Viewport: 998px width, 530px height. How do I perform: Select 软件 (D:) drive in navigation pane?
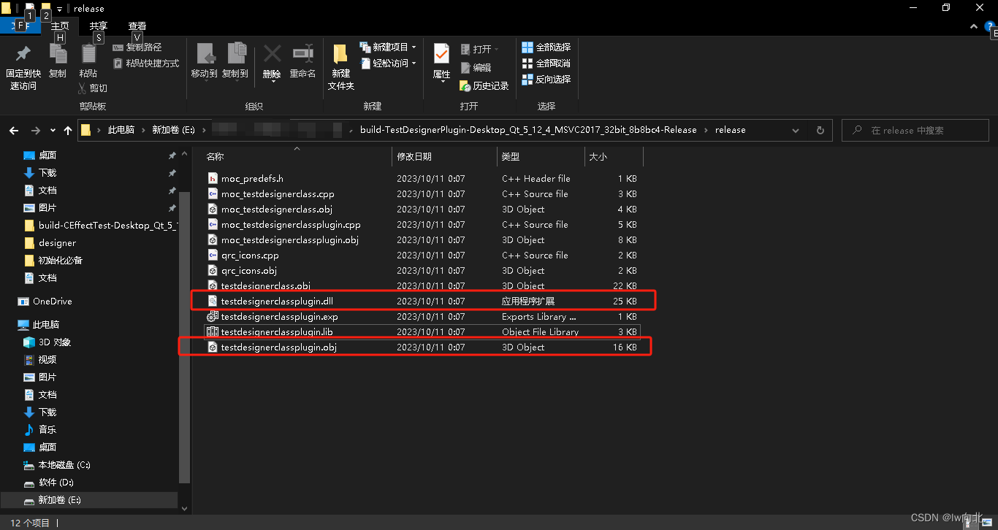coord(56,483)
